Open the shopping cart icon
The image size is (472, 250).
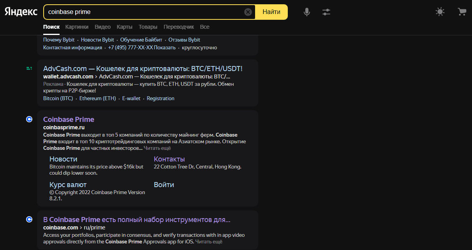tap(462, 12)
